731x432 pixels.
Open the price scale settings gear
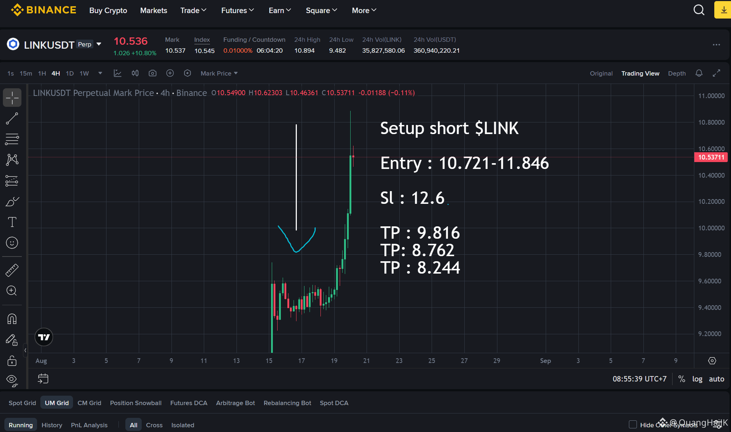(712, 360)
